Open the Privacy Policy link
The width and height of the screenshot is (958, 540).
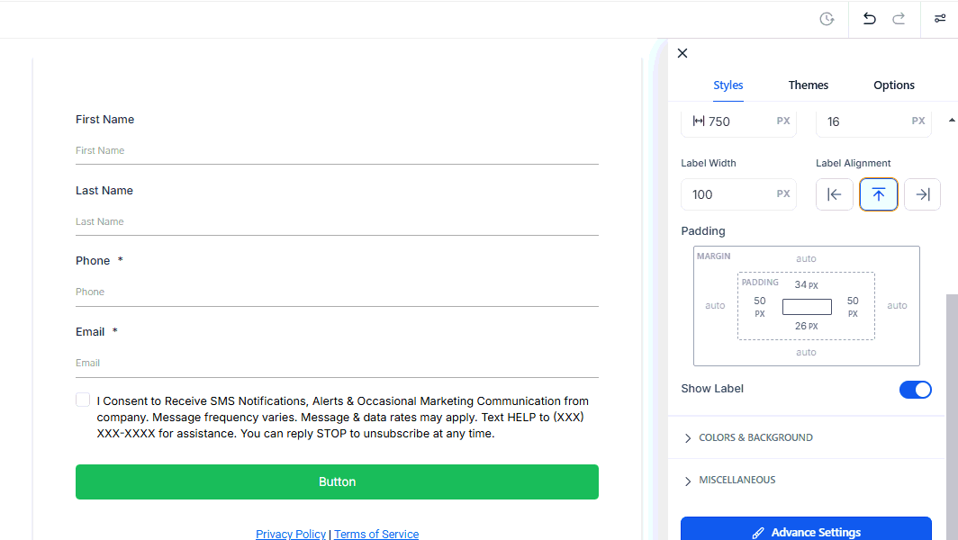pos(291,534)
